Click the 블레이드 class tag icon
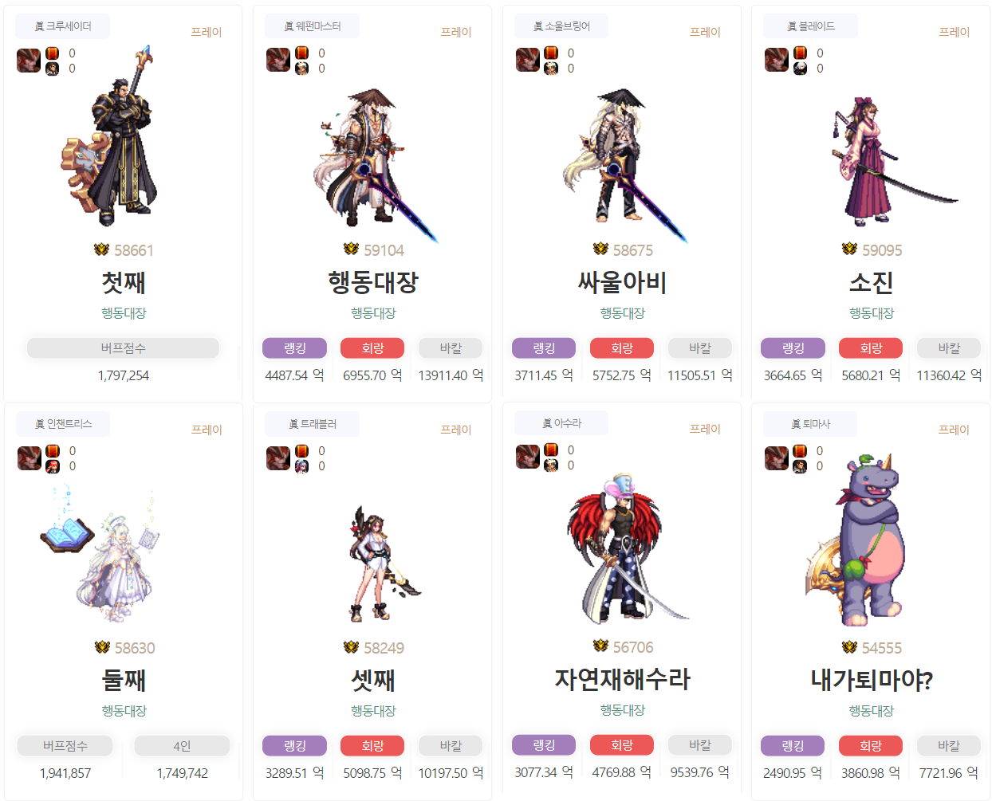Screen dimensions: 992x801 click(792, 27)
